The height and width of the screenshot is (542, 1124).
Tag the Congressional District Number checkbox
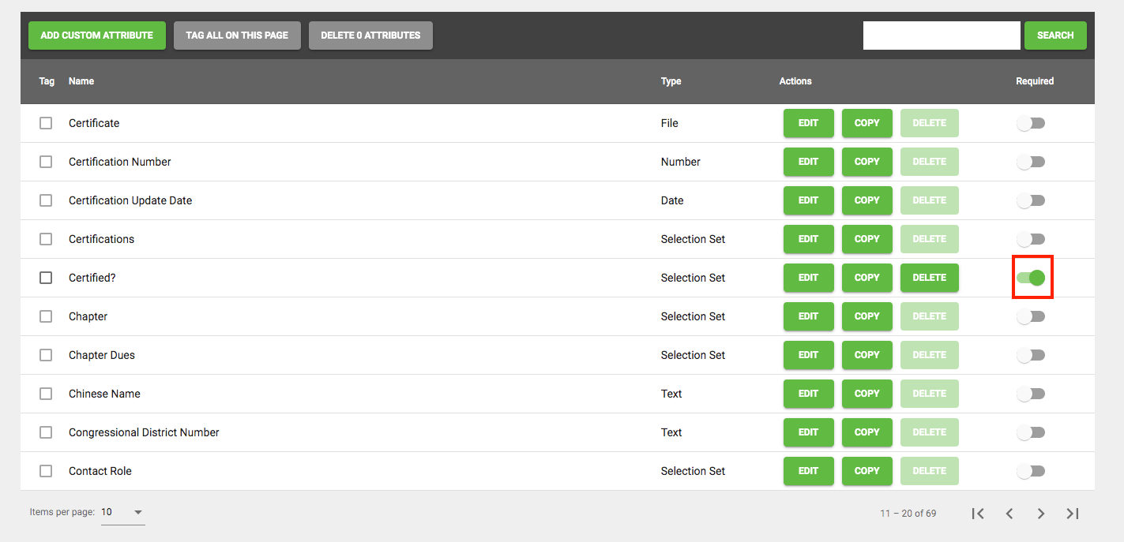(x=46, y=432)
